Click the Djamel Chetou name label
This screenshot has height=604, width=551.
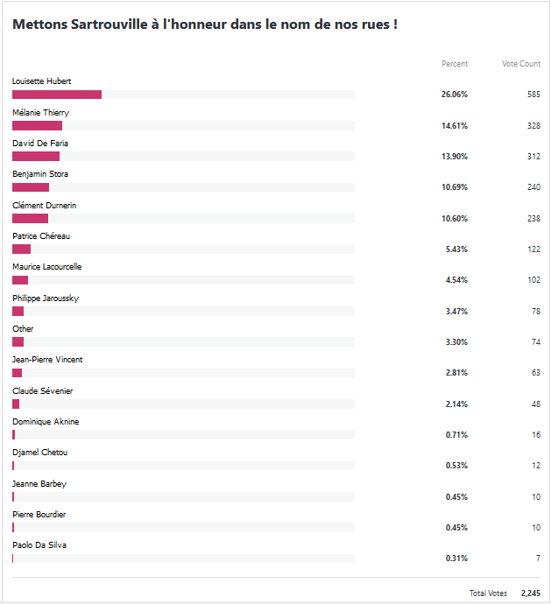point(39,453)
